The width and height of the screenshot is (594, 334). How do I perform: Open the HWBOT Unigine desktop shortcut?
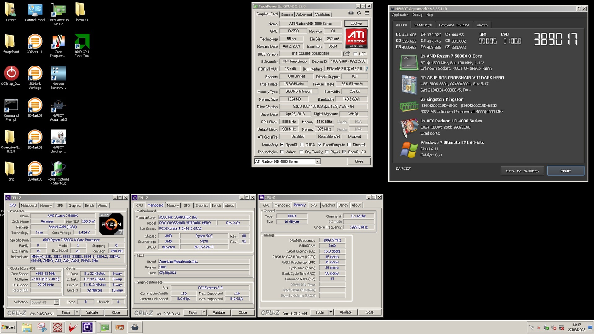point(58,141)
